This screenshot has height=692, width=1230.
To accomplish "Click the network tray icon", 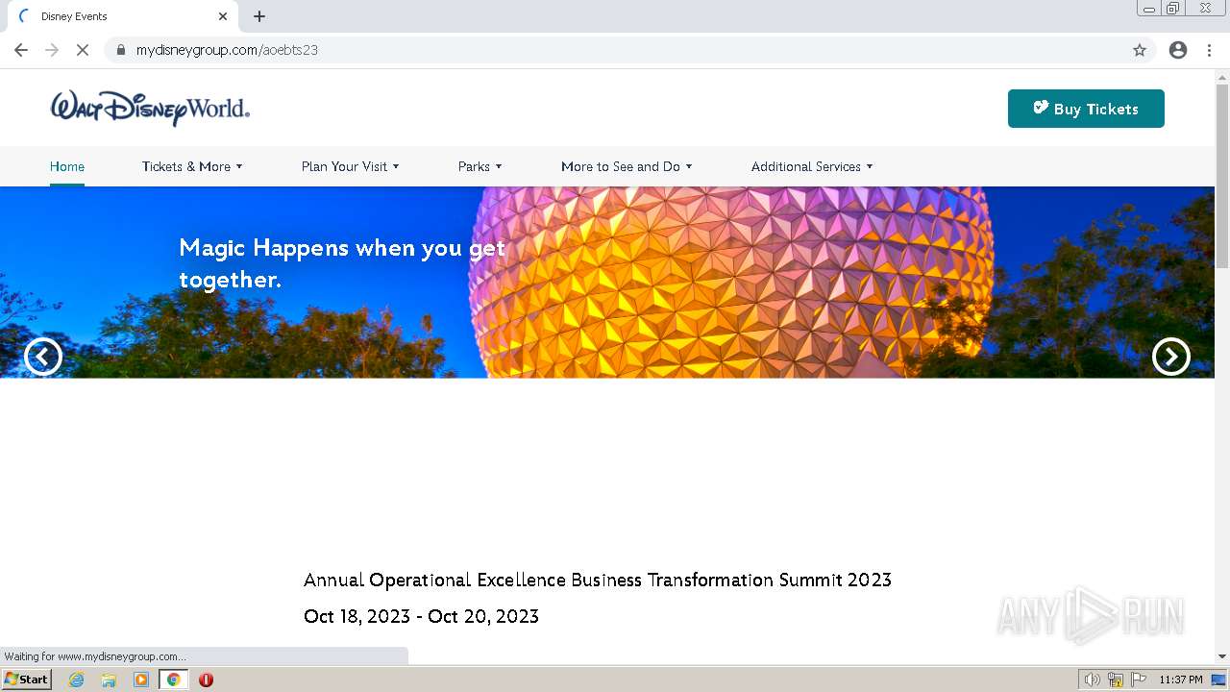I will coord(1116,680).
